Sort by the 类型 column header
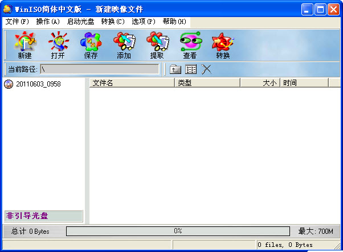 click(207, 82)
